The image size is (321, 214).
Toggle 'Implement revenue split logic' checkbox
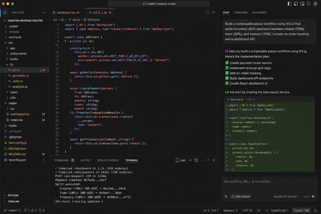coord(227,68)
